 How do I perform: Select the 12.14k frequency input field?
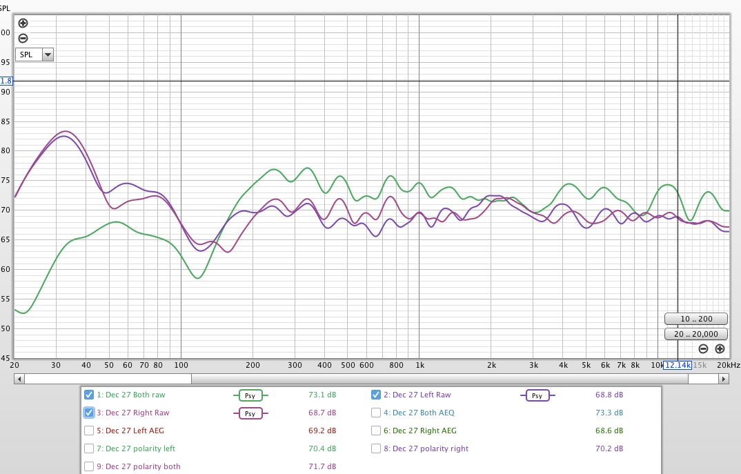click(x=678, y=365)
